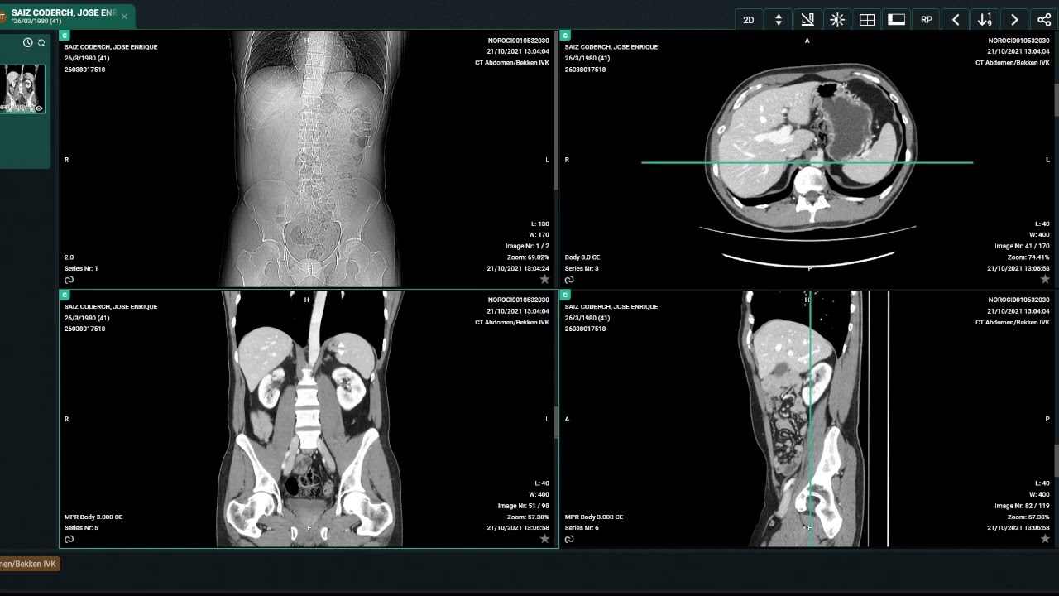Close the SAIZ CODERCH patient tab
The image size is (1059, 596).
pyautogui.click(x=124, y=17)
